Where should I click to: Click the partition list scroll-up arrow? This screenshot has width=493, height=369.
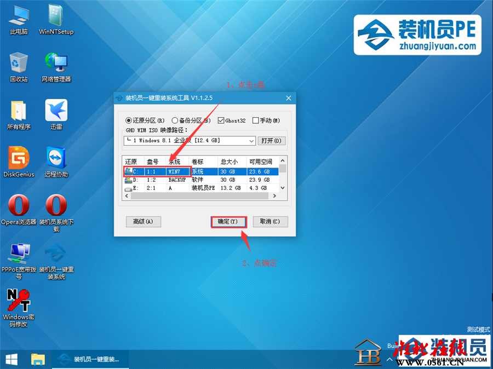[x=283, y=160]
